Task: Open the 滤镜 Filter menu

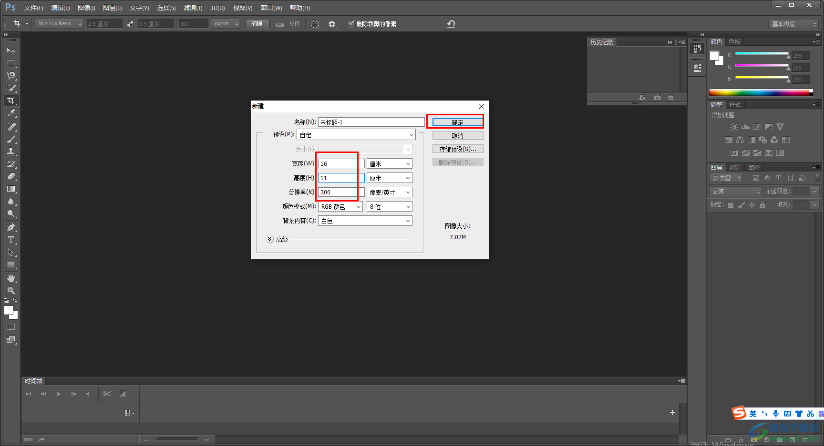Action: click(193, 8)
